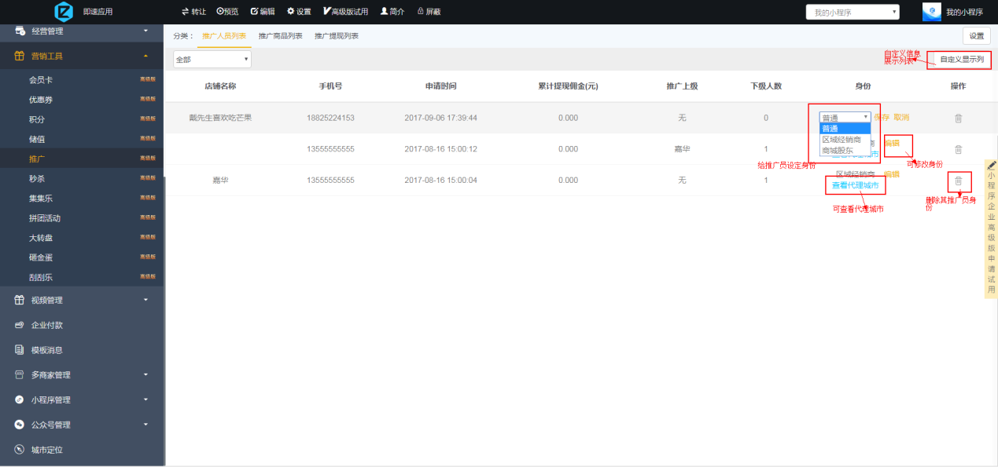Delete the promoter 戴先生喜欢吃芒果 via trash icon
998x467 pixels.
[958, 118]
